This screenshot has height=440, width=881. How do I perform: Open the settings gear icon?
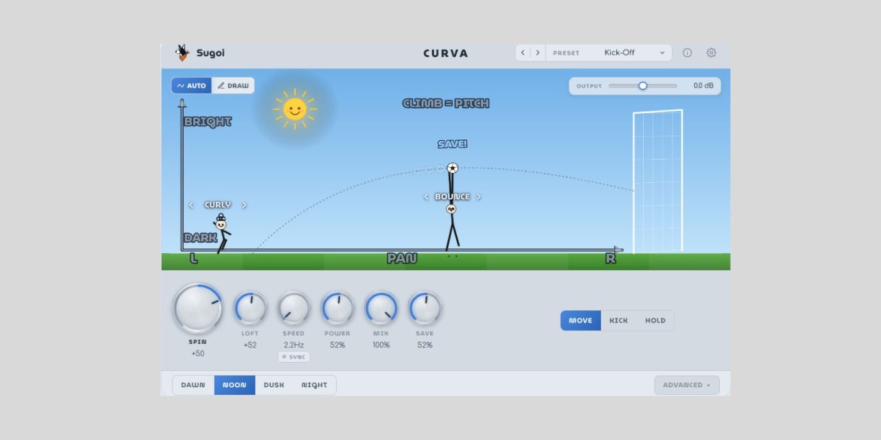pyautogui.click(x=711, y=53)
